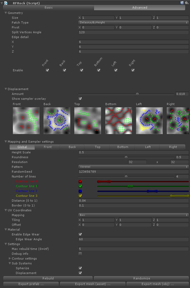Click the RFRock script icon
This screenshot has width=190, height=288.
point(6,3)
